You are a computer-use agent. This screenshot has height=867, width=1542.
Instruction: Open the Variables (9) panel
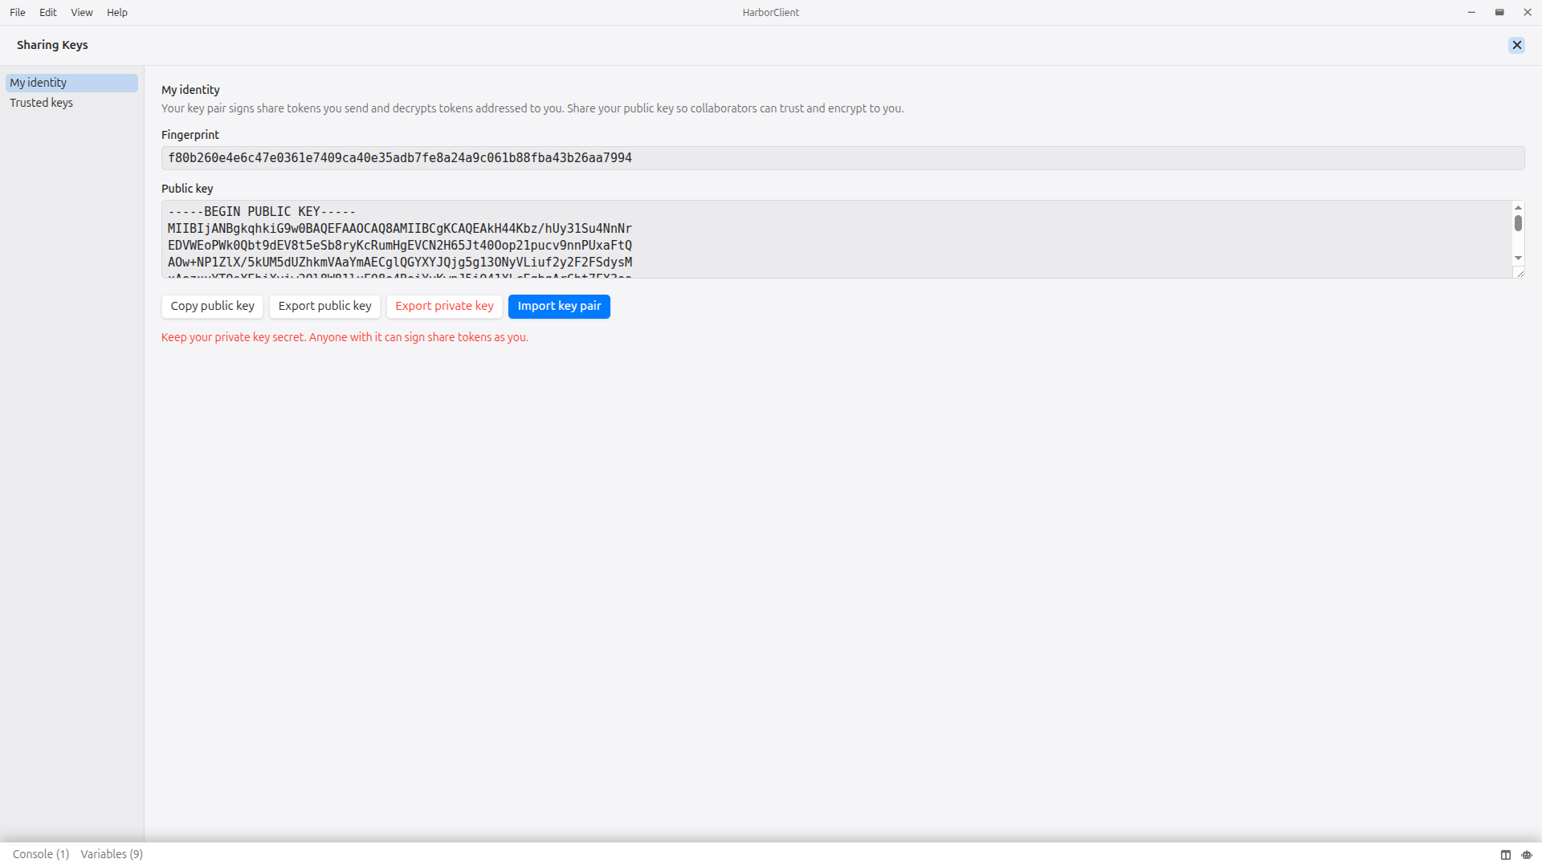point(112,854)
